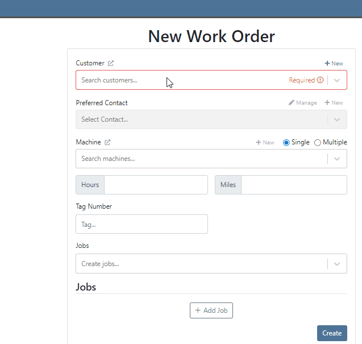
Task: Focus the Search machines field
Action: coord(211,159)
